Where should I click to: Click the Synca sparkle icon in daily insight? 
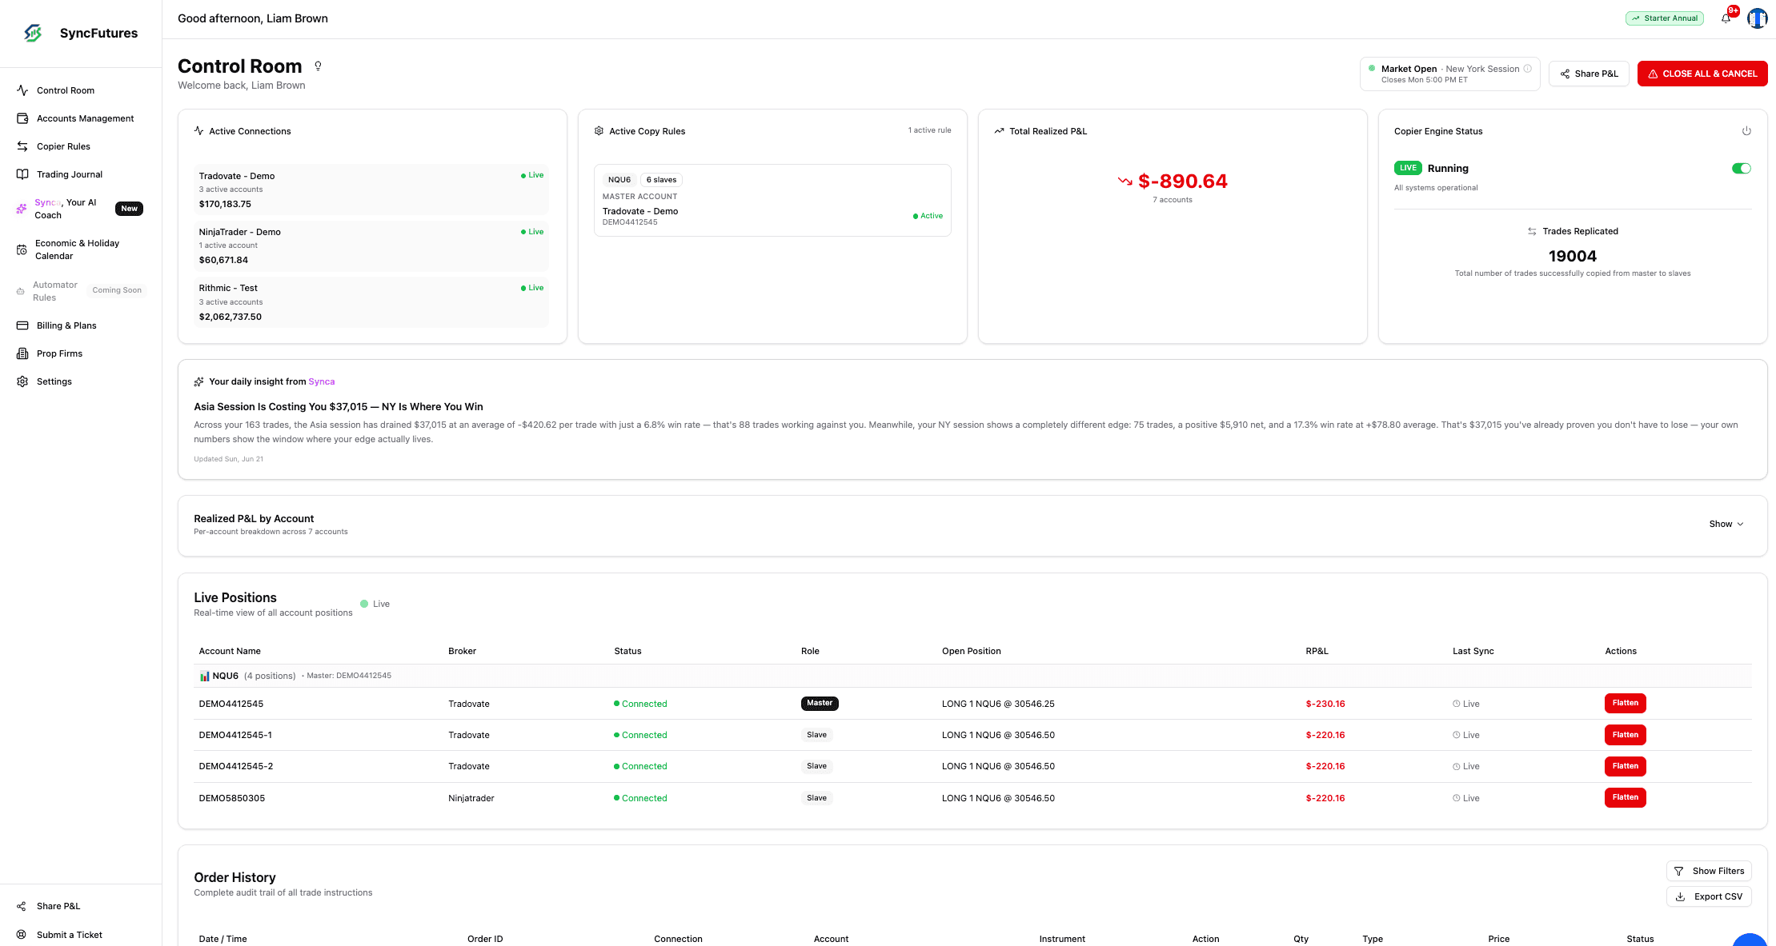(198, 381)
